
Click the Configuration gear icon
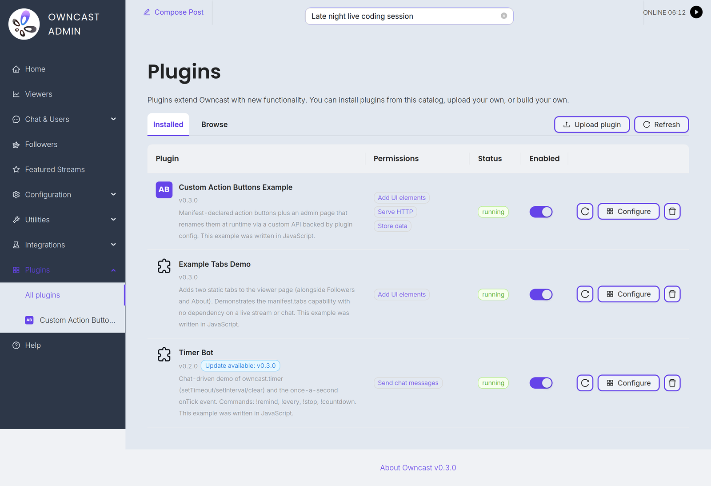pyautogui.click(x=16, y=195)
